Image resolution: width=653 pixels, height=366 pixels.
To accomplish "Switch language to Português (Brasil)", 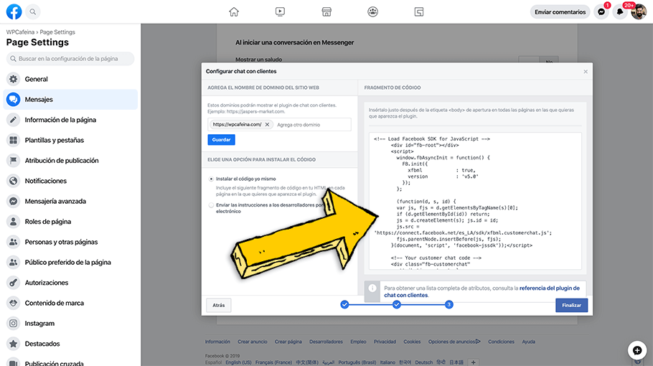I will [x=357, y=362].
